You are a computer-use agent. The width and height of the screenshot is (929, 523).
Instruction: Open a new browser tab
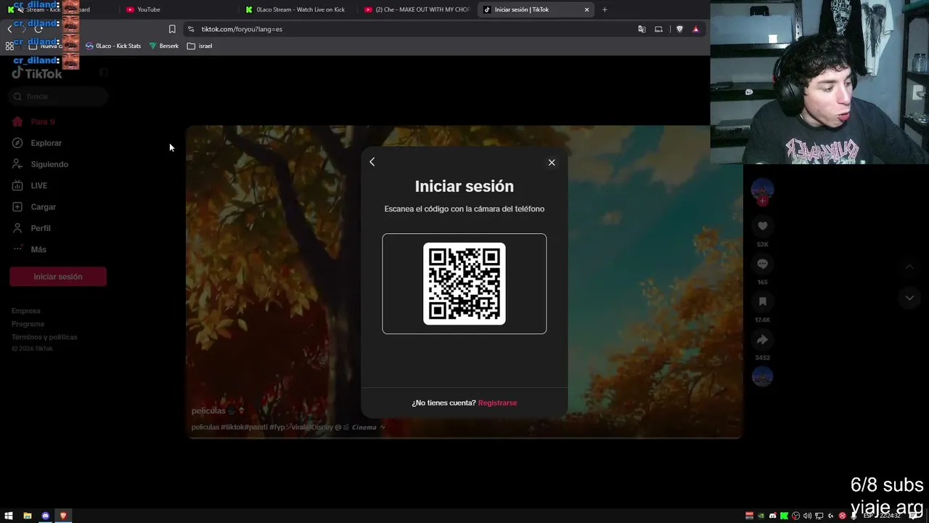(605, 9)
